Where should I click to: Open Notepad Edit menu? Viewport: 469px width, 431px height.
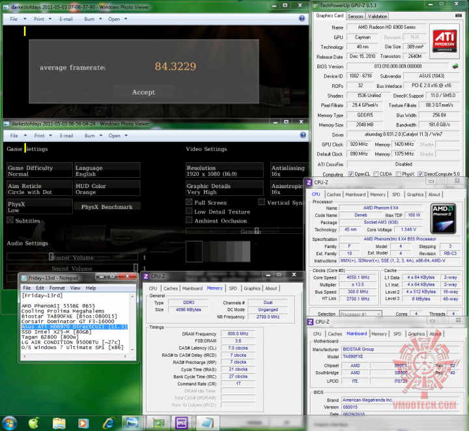40,288
